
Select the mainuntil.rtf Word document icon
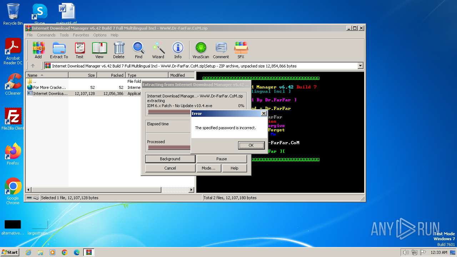pos(66,14)
